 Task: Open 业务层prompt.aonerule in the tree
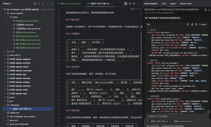point(27,21)
